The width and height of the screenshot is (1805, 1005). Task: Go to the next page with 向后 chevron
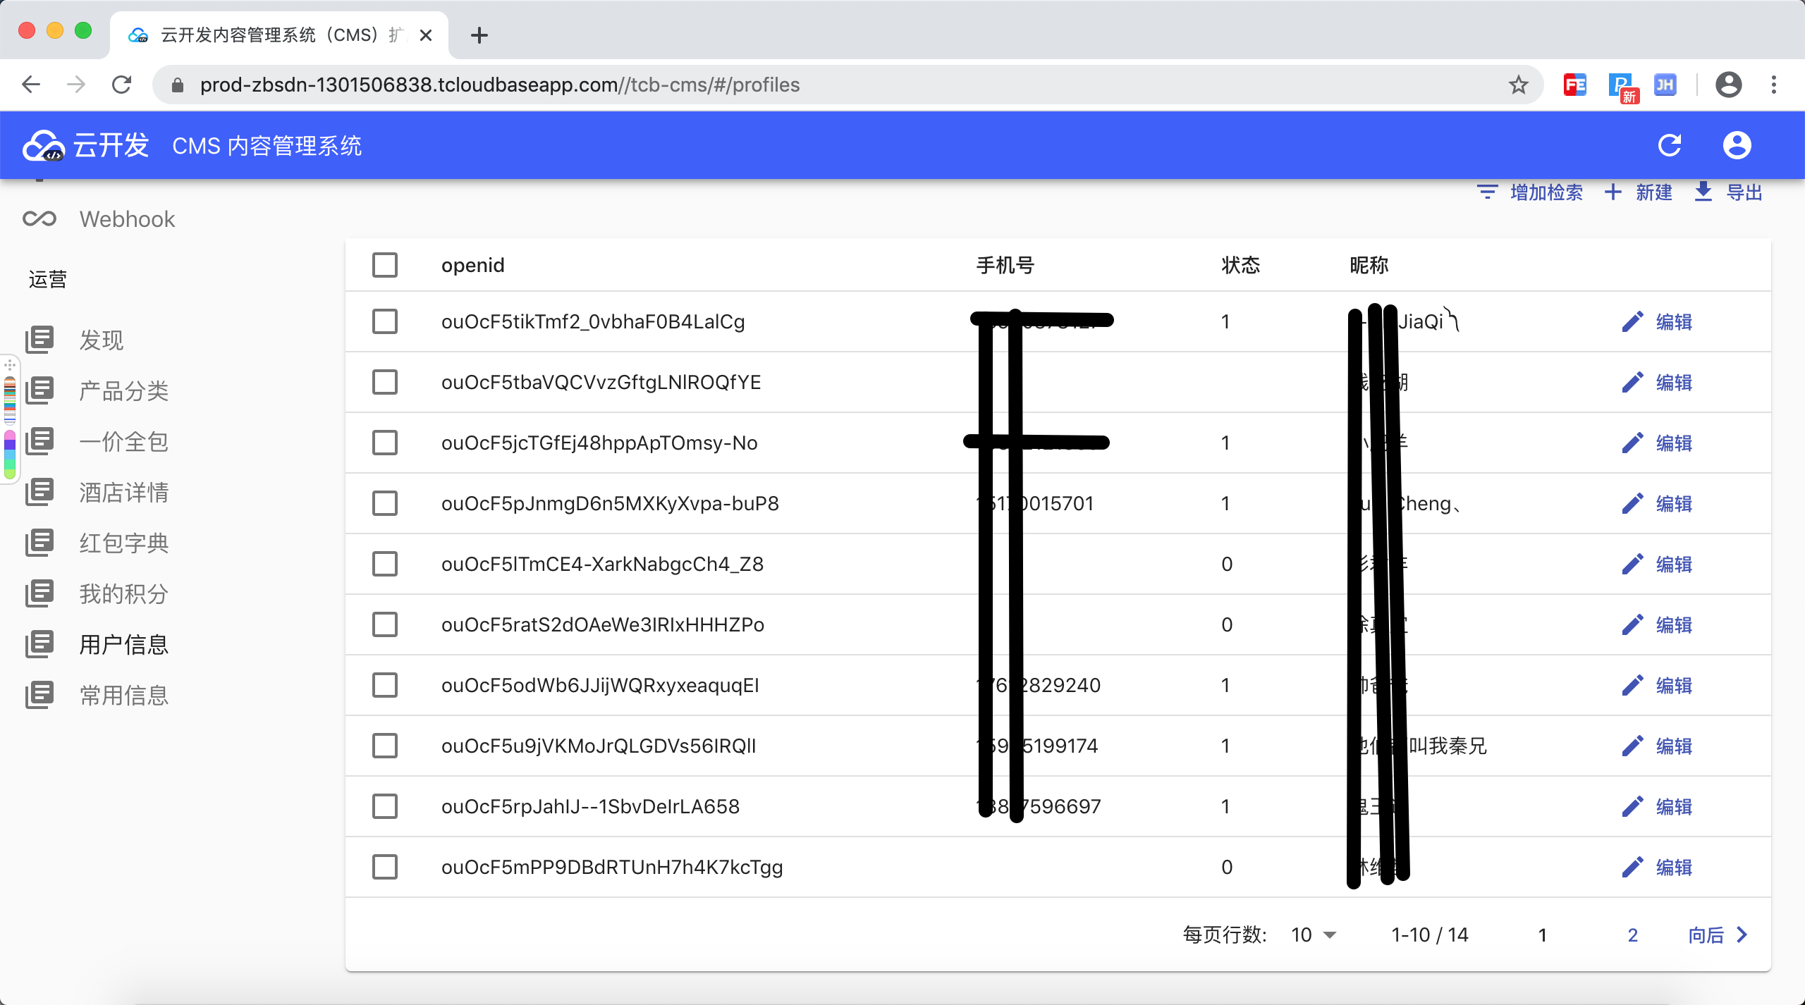(x=1742, y=935)
